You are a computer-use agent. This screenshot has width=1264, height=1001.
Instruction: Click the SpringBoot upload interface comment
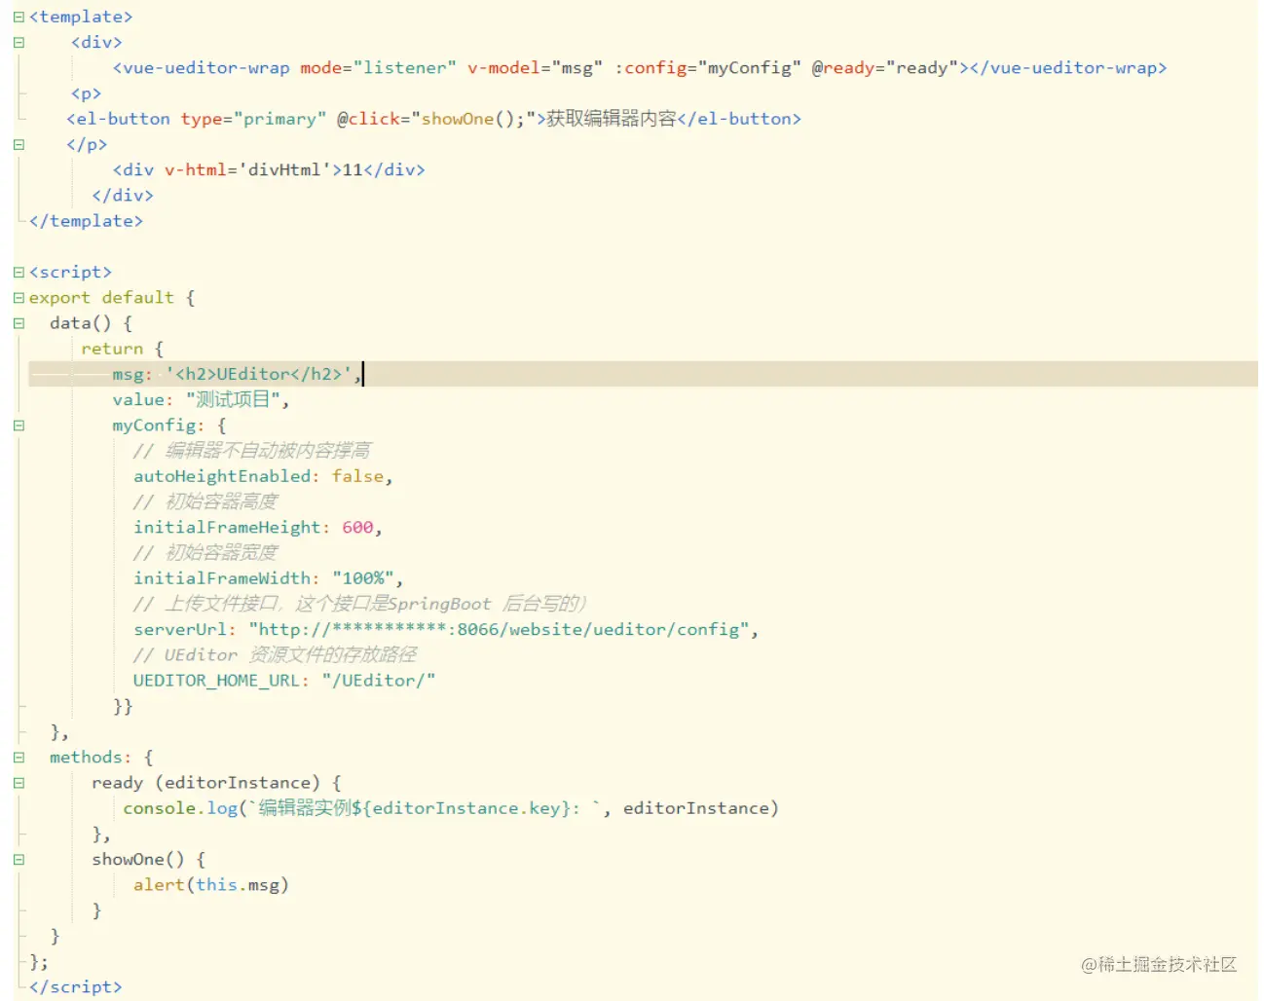(x=360, y=604)
